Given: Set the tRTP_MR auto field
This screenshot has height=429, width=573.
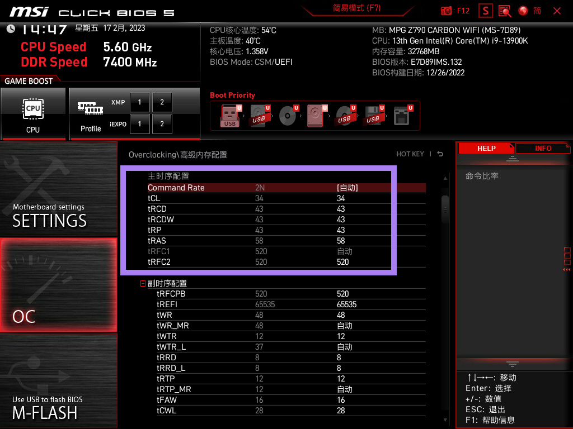Looking at the screenshot, I should (x=344, y=389).
